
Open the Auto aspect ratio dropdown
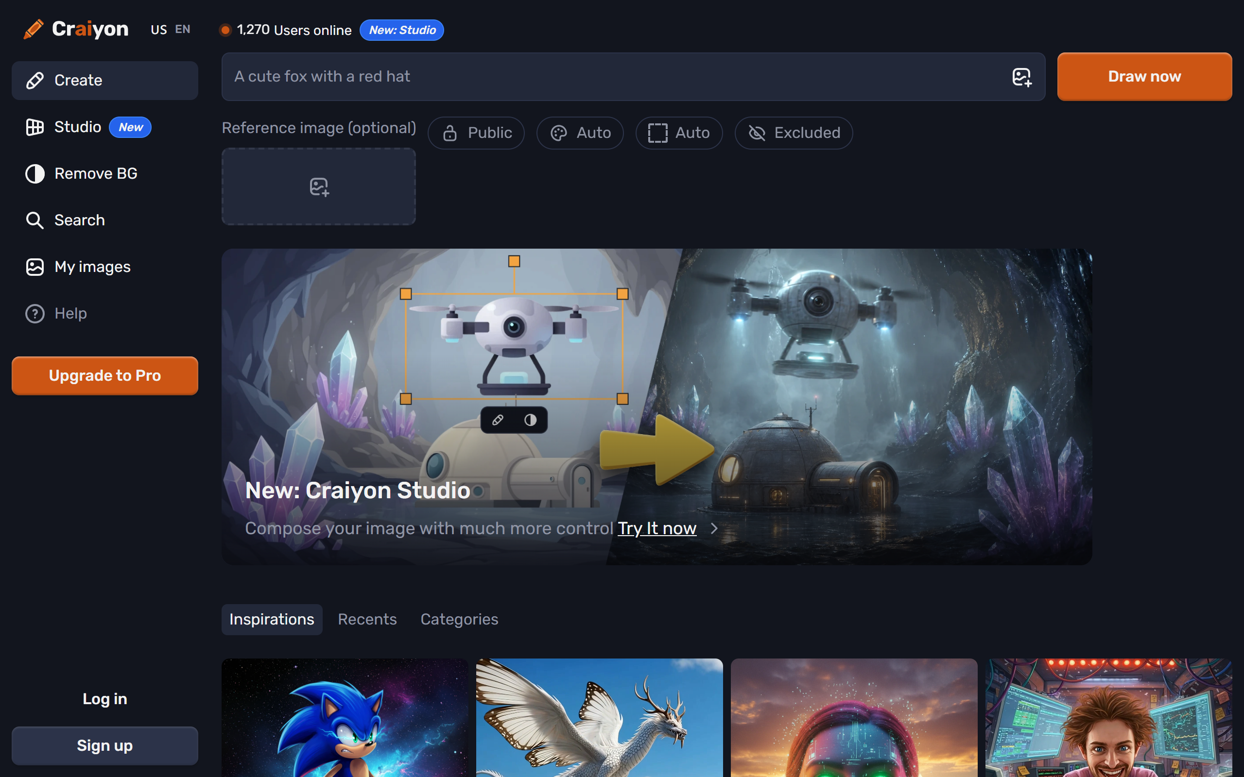(x=679, y=133)
